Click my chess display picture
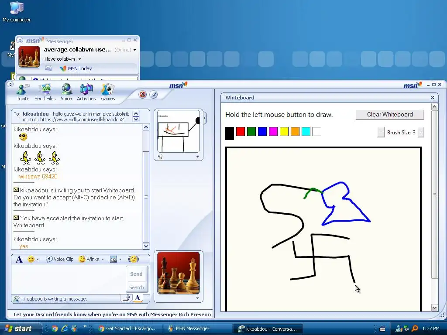Image resolution: width=447 pixels, height=335 pixels. 179,273
